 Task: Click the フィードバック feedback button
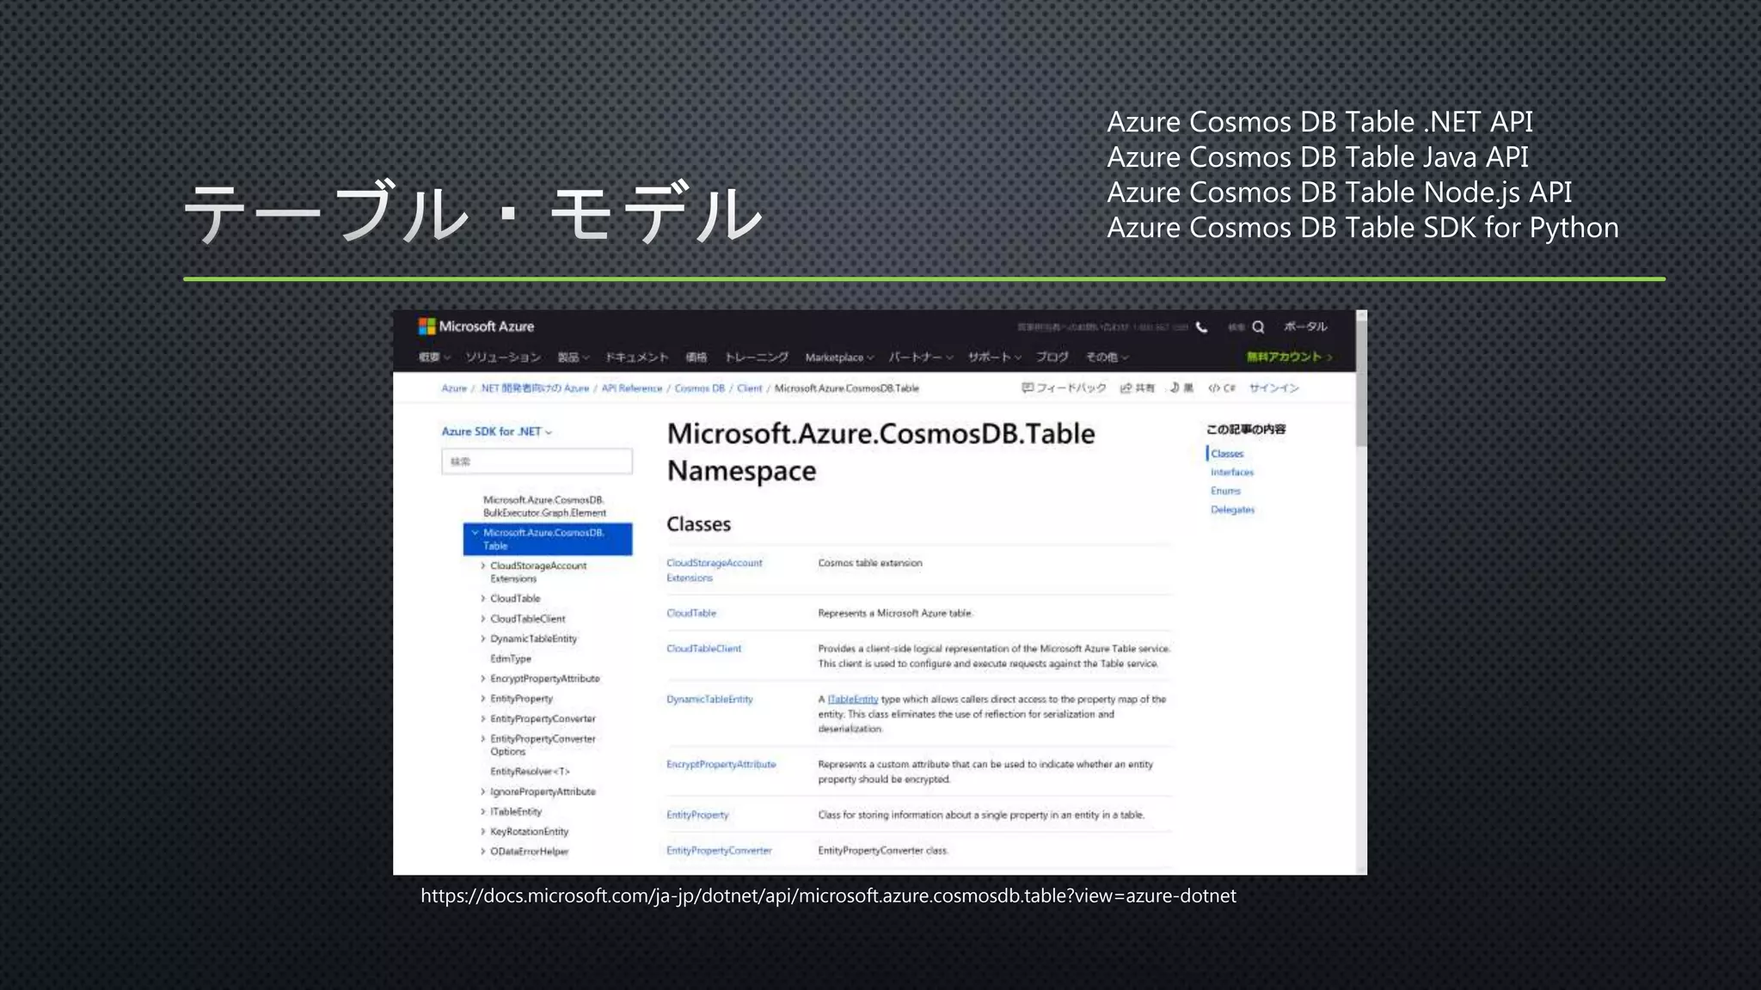tap(1064, 388)
